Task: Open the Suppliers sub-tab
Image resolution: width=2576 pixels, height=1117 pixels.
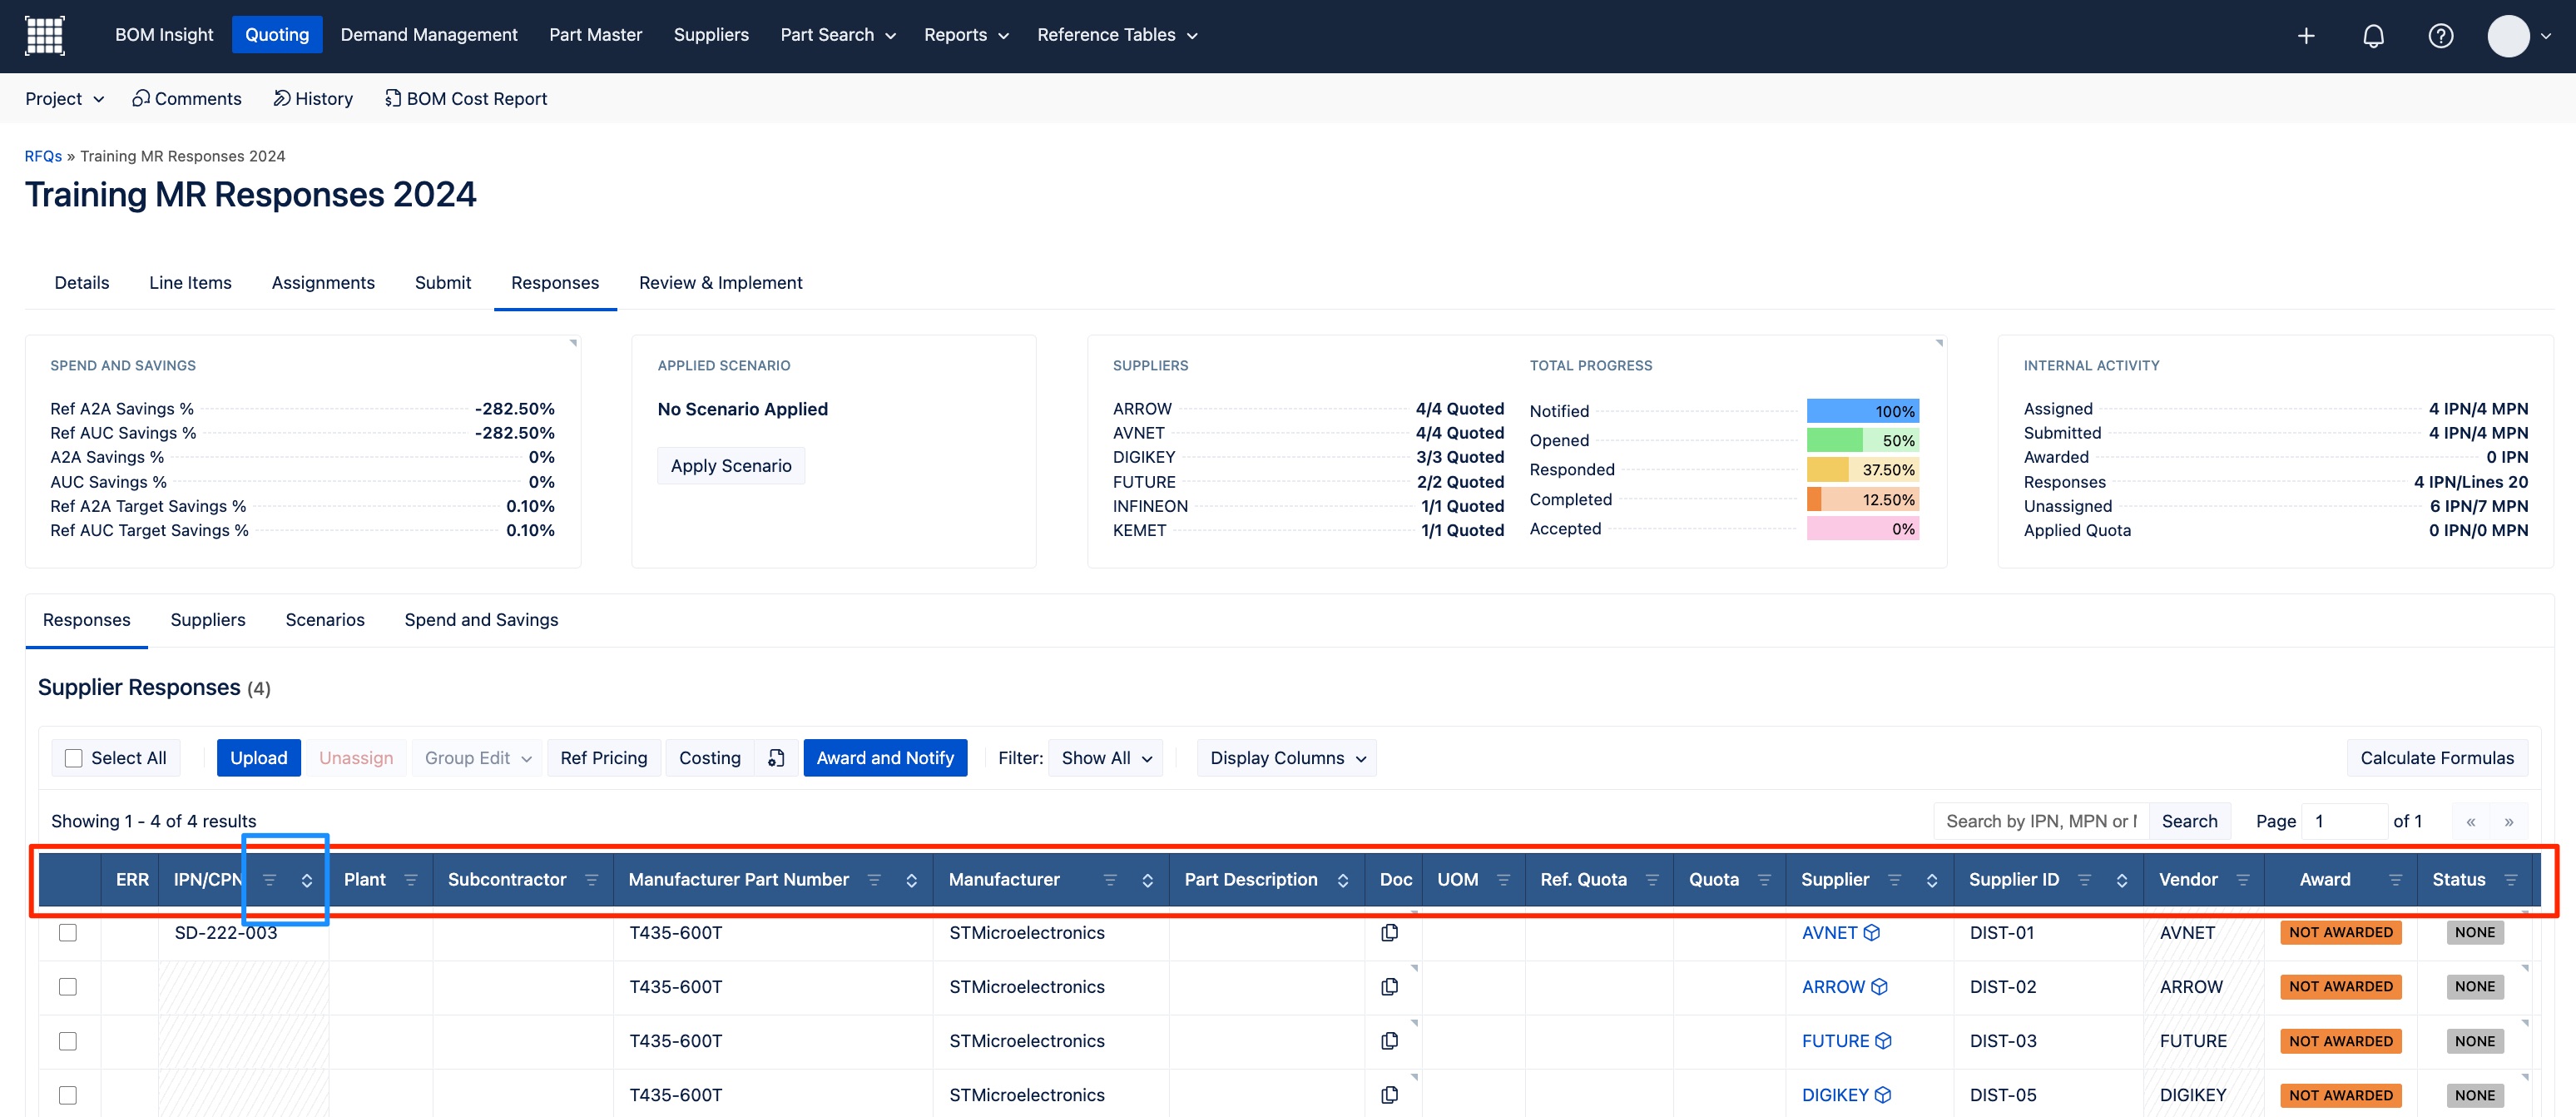Action: pos(208,620)
